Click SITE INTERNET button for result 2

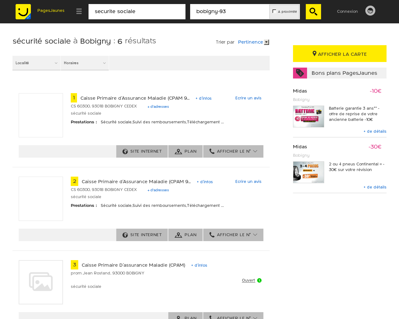(x=142, y=235)
